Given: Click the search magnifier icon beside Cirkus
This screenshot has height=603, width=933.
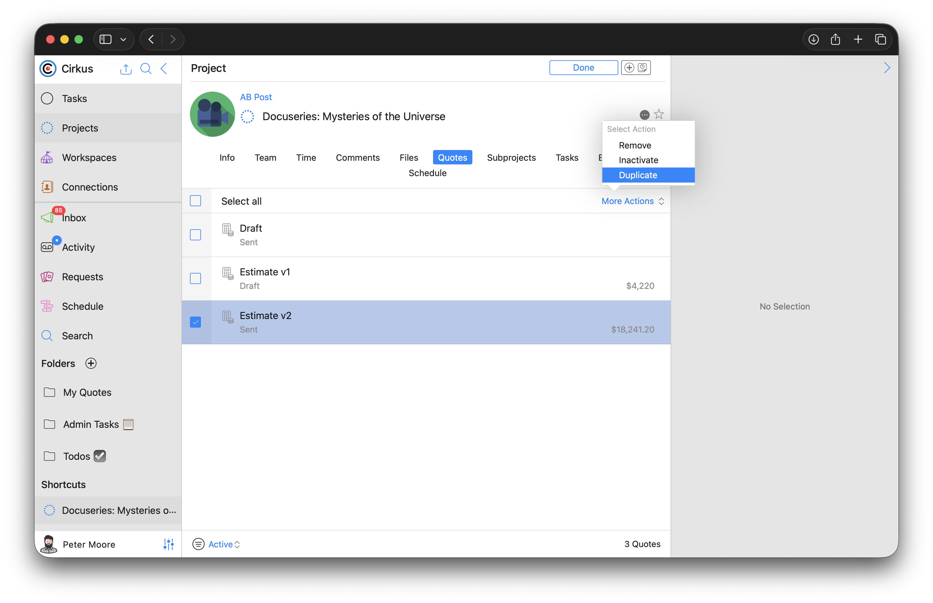Looking at the screenshot, I should (146, 69).
